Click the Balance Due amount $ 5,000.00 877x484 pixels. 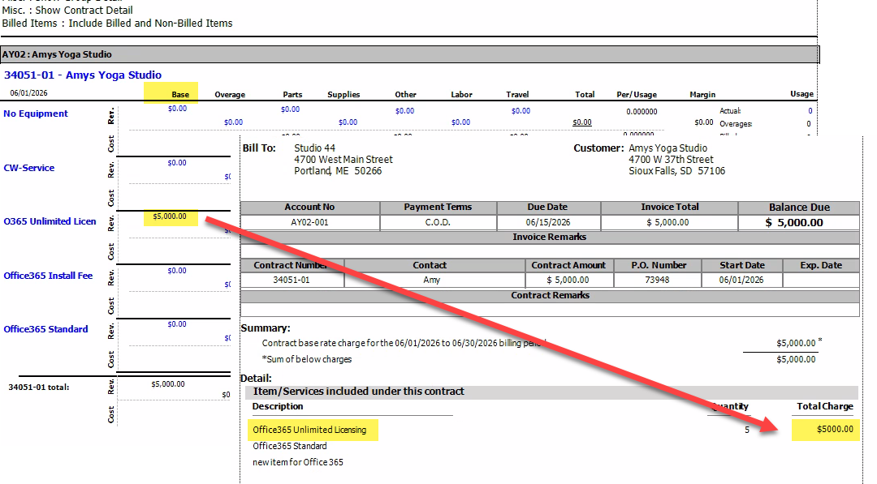coord(794,222)
